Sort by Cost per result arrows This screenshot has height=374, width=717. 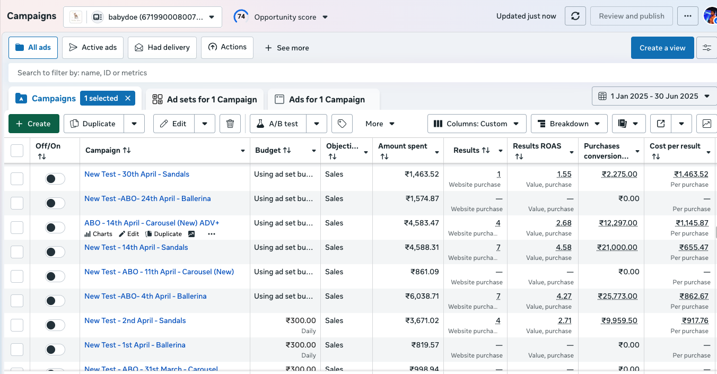click(656, 156)
